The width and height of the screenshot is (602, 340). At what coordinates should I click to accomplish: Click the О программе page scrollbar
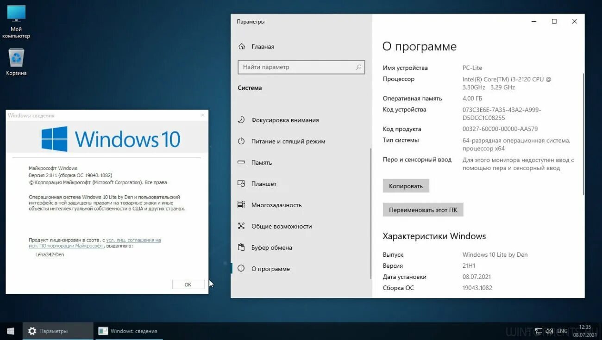[x=583, y=133]
